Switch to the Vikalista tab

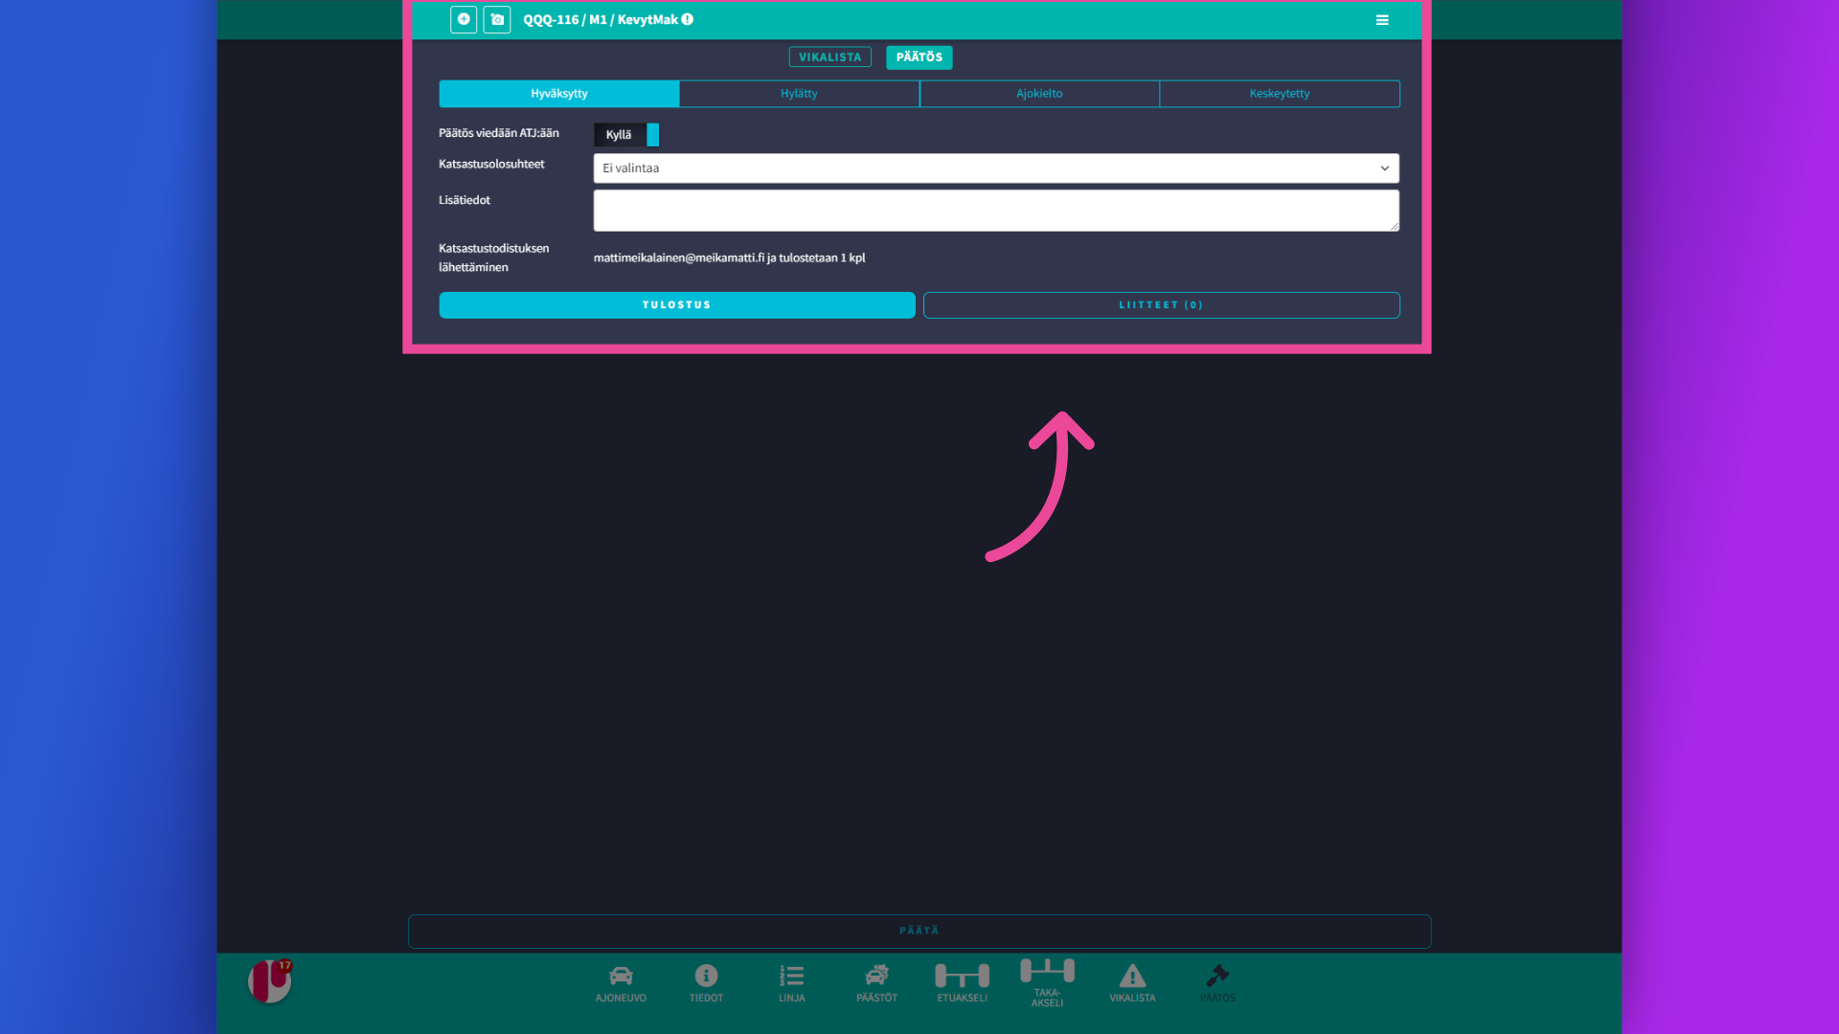[x=829, y=57]
